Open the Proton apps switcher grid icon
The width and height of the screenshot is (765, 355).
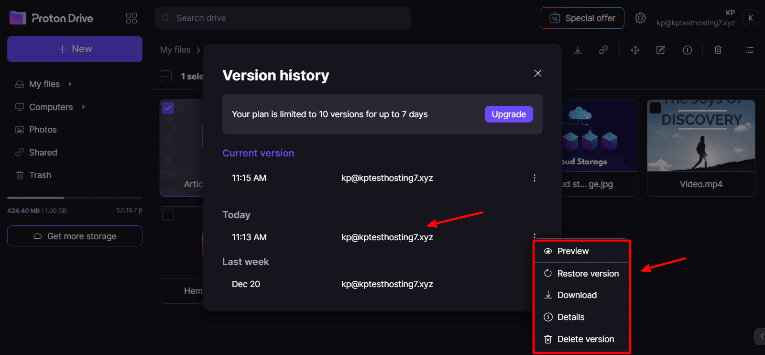click(131, 18)
